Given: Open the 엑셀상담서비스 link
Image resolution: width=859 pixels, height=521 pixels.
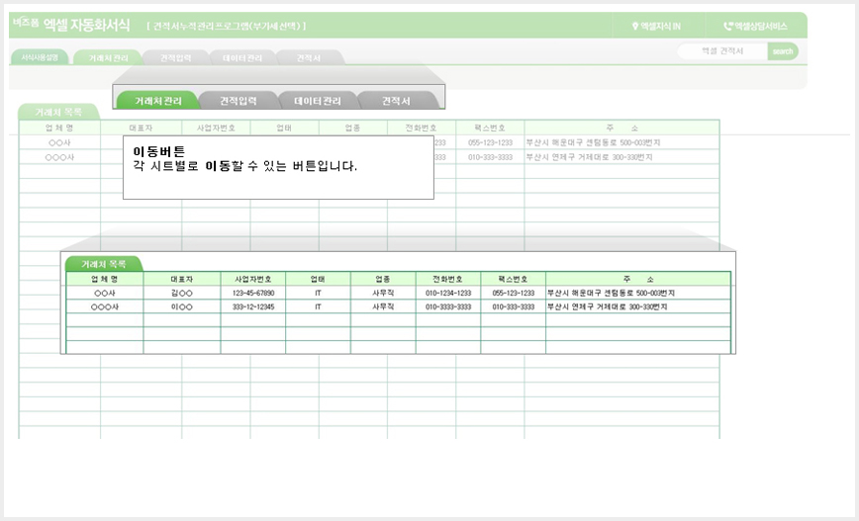Looking at the screenshot, I should pos(755,27).
